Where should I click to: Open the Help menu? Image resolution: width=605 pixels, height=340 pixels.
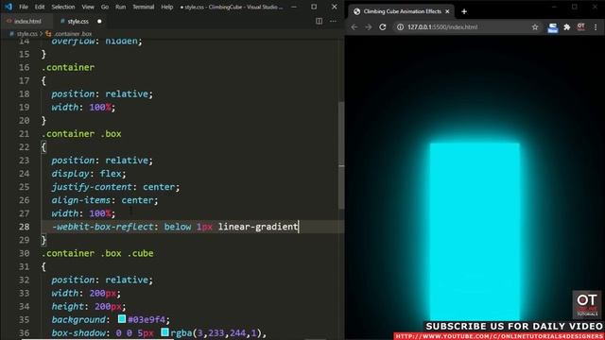[x=166, y=7]
